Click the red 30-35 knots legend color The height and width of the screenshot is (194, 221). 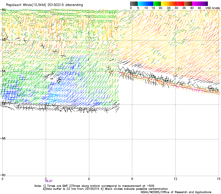click(180, 4)
